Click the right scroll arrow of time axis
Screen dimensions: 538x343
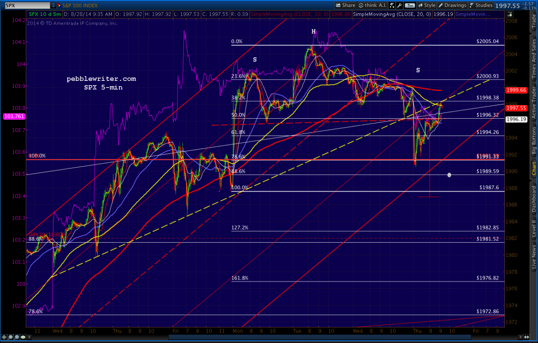[x=521, y=337]
